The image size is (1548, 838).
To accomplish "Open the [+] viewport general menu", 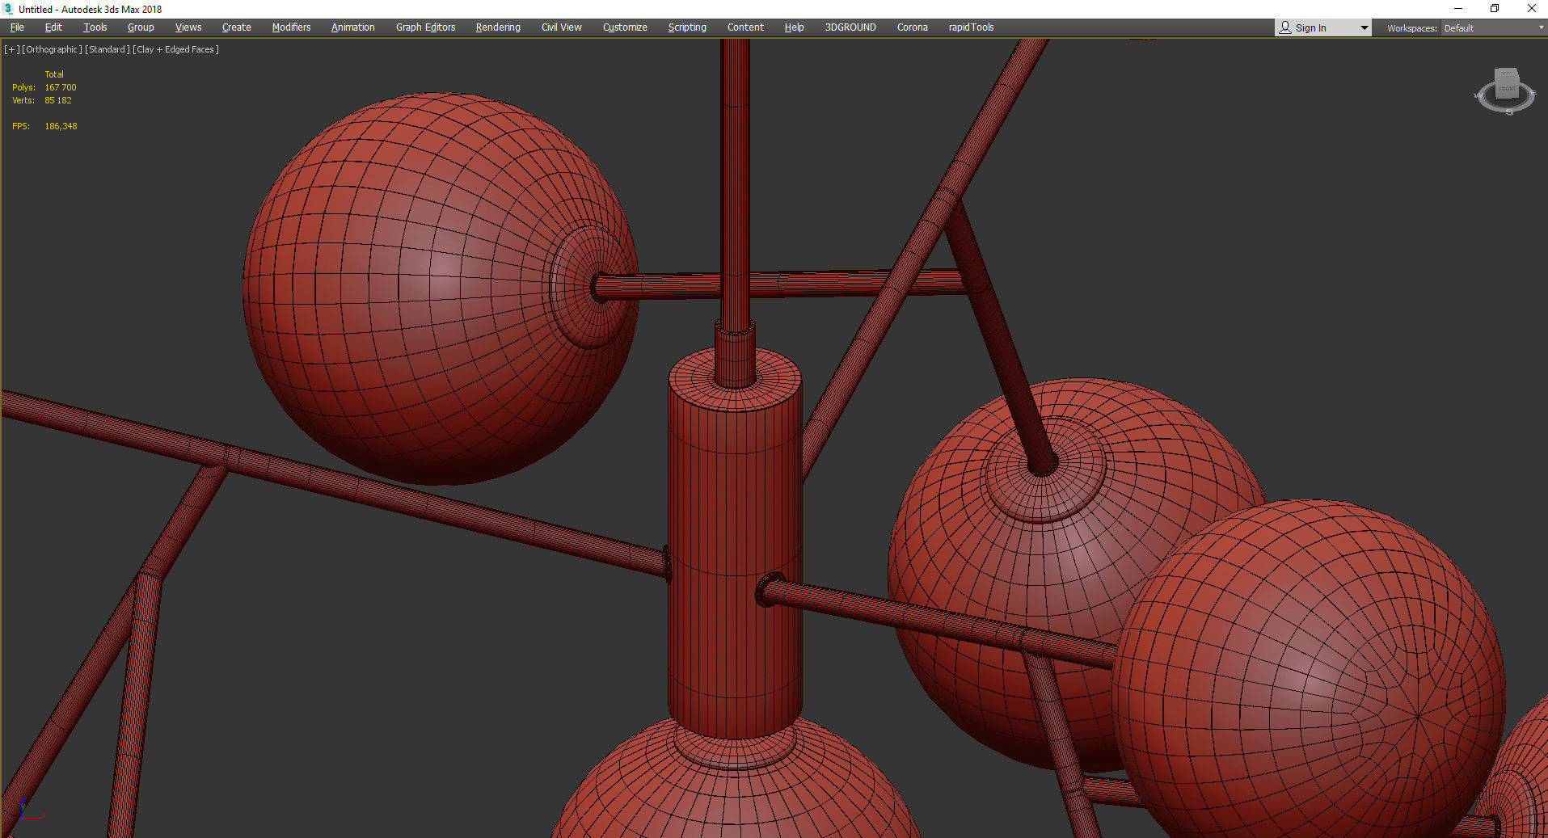I will [12, 49].
